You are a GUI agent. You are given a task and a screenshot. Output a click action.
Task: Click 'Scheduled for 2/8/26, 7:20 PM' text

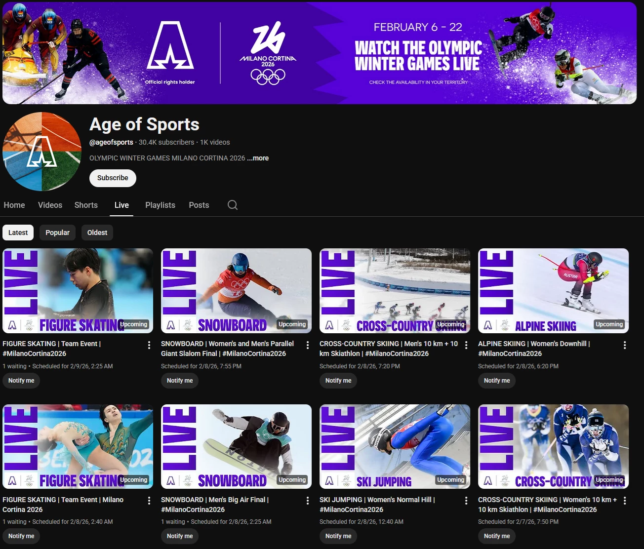pyautogui.click(x=360, y=366)
